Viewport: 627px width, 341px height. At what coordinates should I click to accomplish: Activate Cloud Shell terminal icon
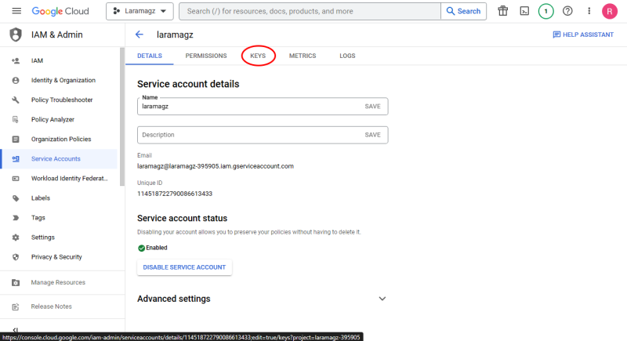(x=524, y=11)
